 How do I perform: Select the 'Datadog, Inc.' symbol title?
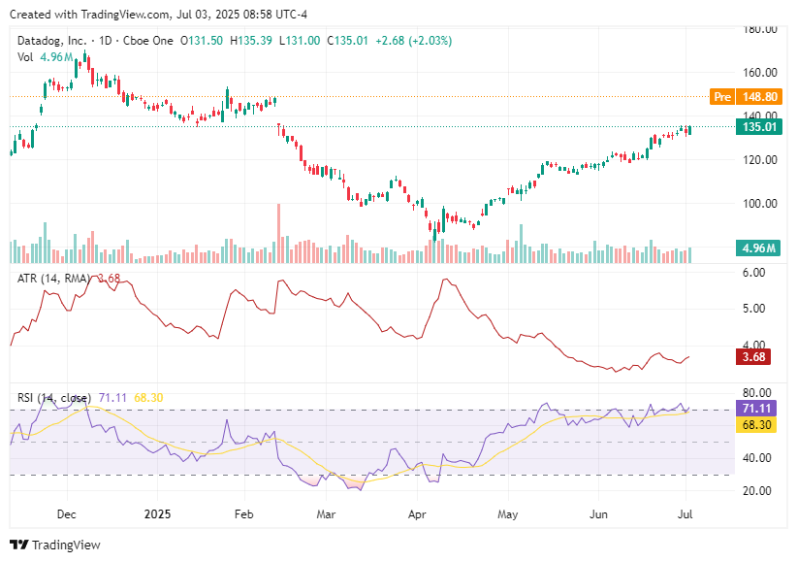click(51, 41)
